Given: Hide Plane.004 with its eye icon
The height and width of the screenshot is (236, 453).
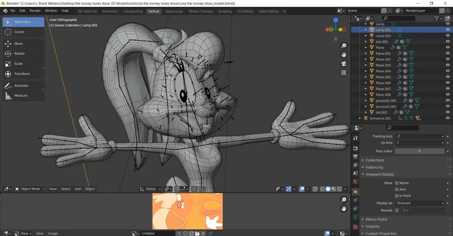Looking at the screenshot, I should (448, 71).
